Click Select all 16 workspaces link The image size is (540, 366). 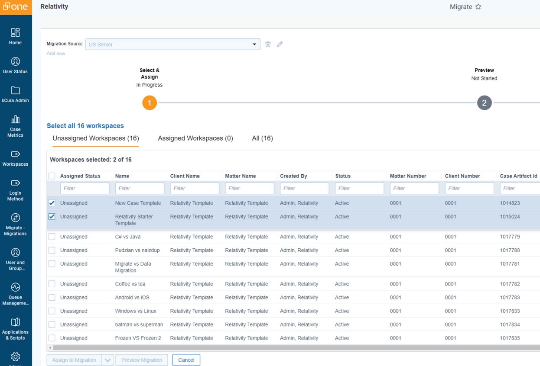pos(85,126)
